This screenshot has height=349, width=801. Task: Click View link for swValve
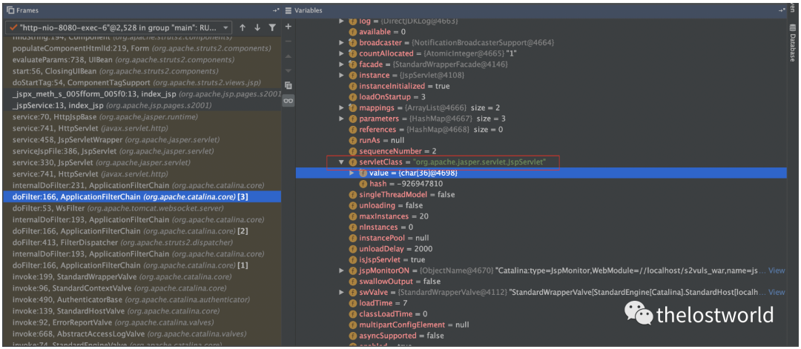tap(776, 292)
